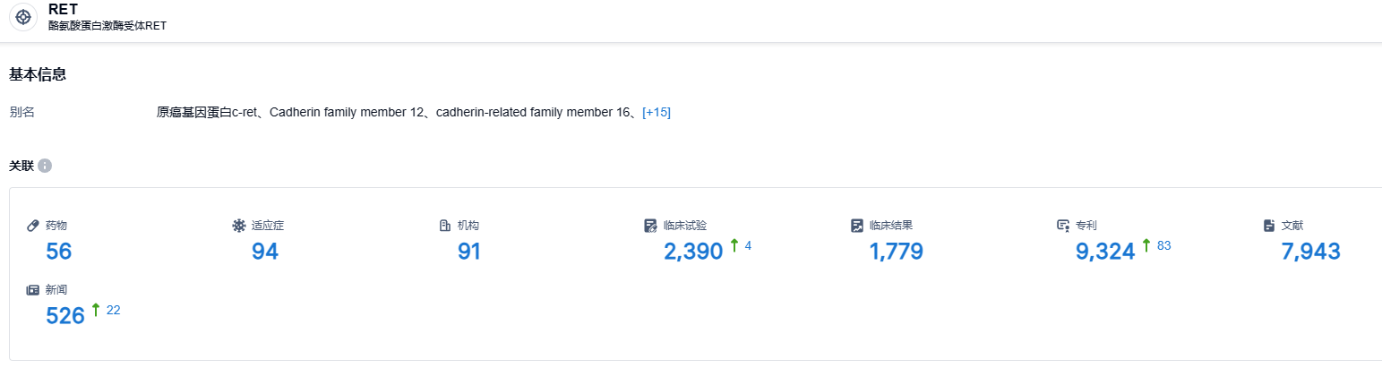Image resolution: width=1382 pixels, height=368 pixels.
Task: Open the 9,324 patents count
Action: tap(1105, 252)
